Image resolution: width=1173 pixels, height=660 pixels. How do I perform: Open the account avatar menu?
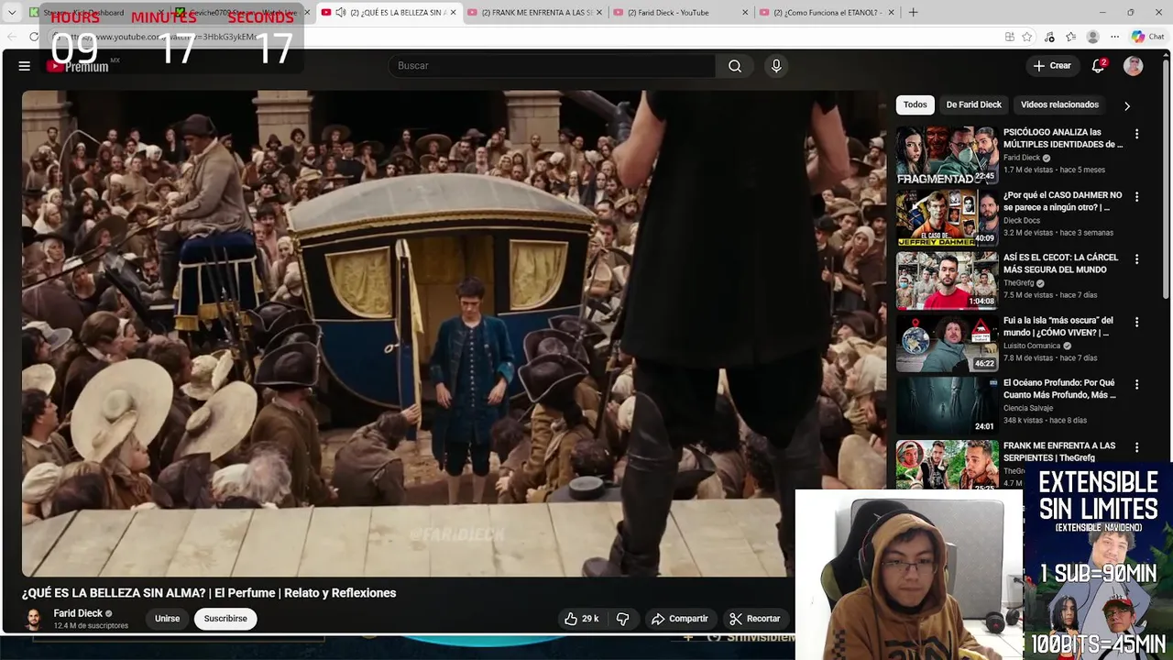tap(1134, 66)
